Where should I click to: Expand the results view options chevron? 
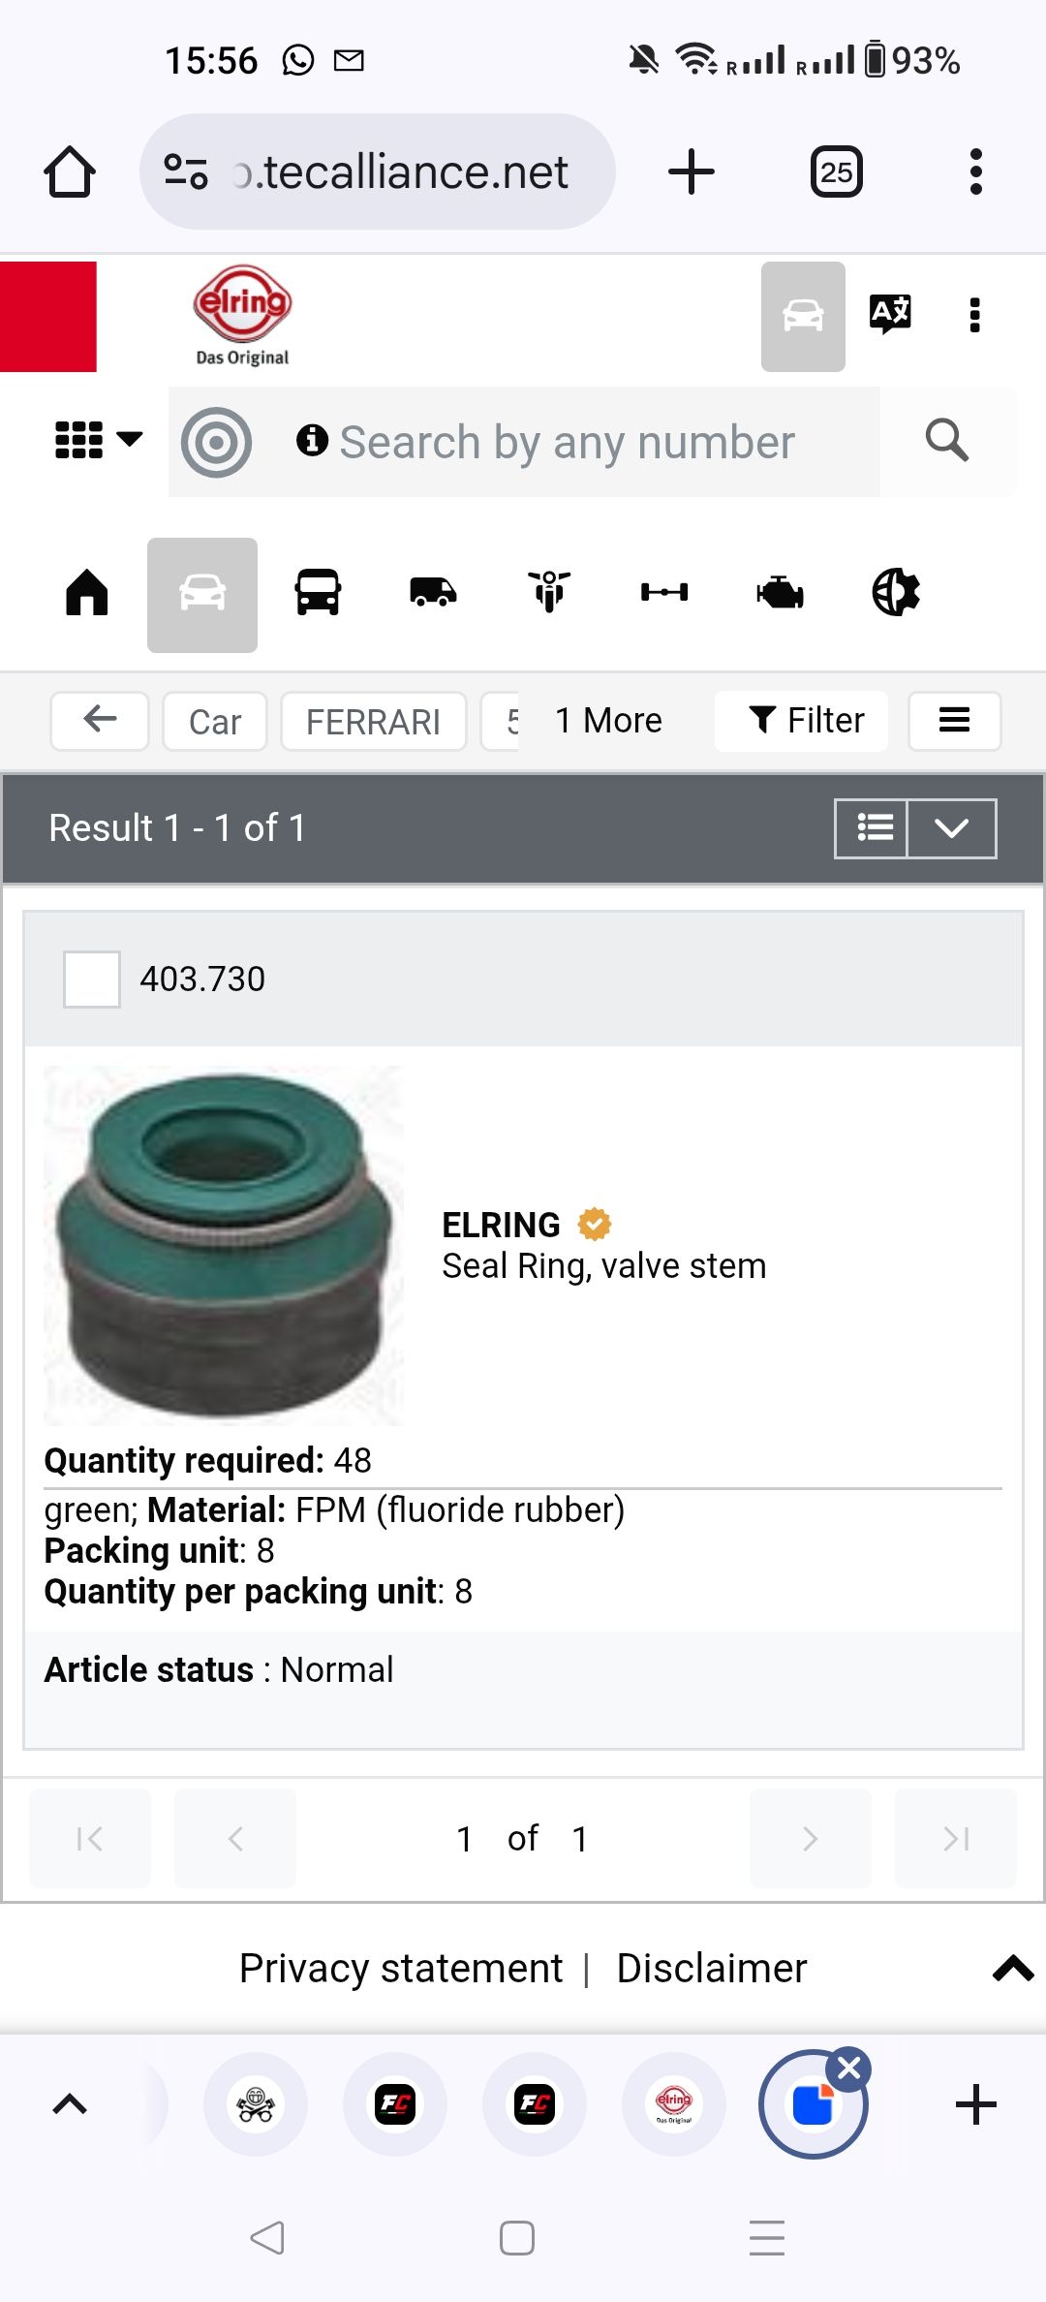click(951, 828)
